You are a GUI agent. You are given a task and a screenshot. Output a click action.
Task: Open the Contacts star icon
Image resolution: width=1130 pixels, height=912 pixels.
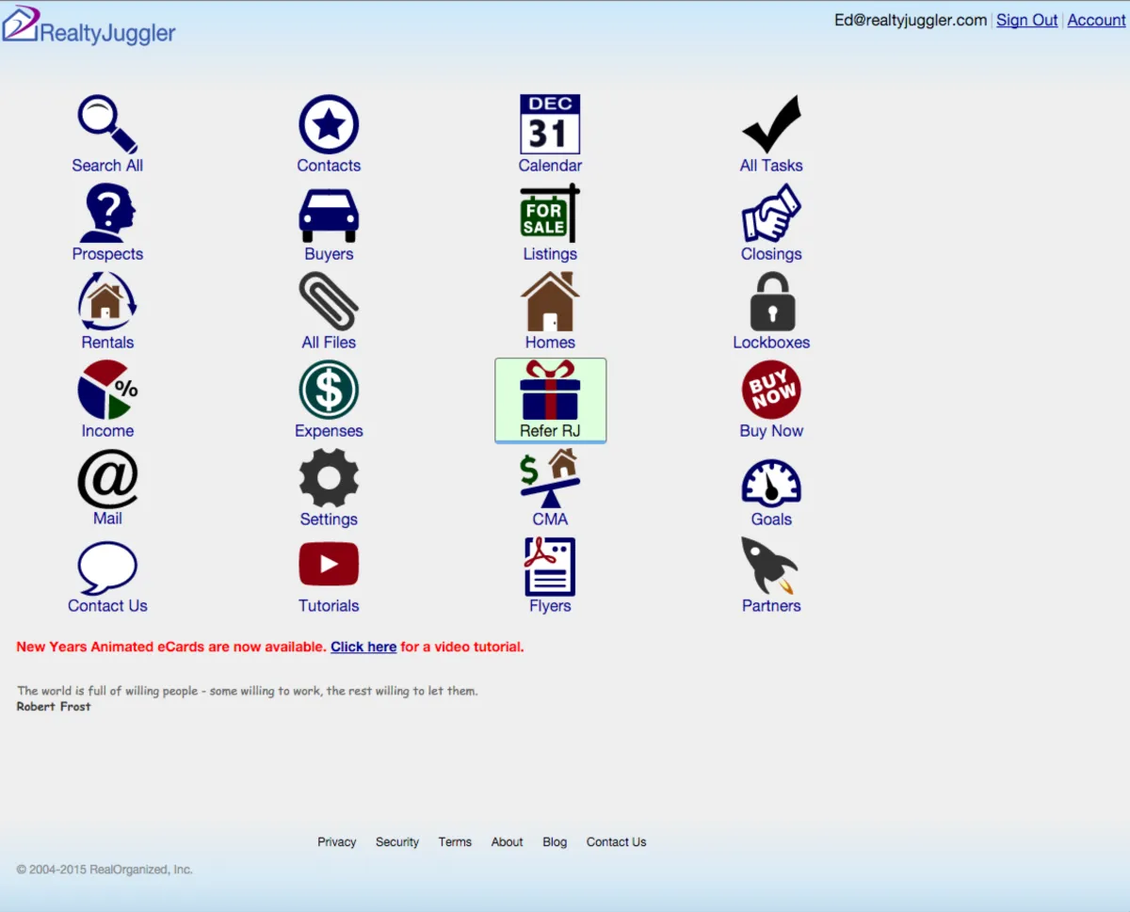tap(329, 124)
